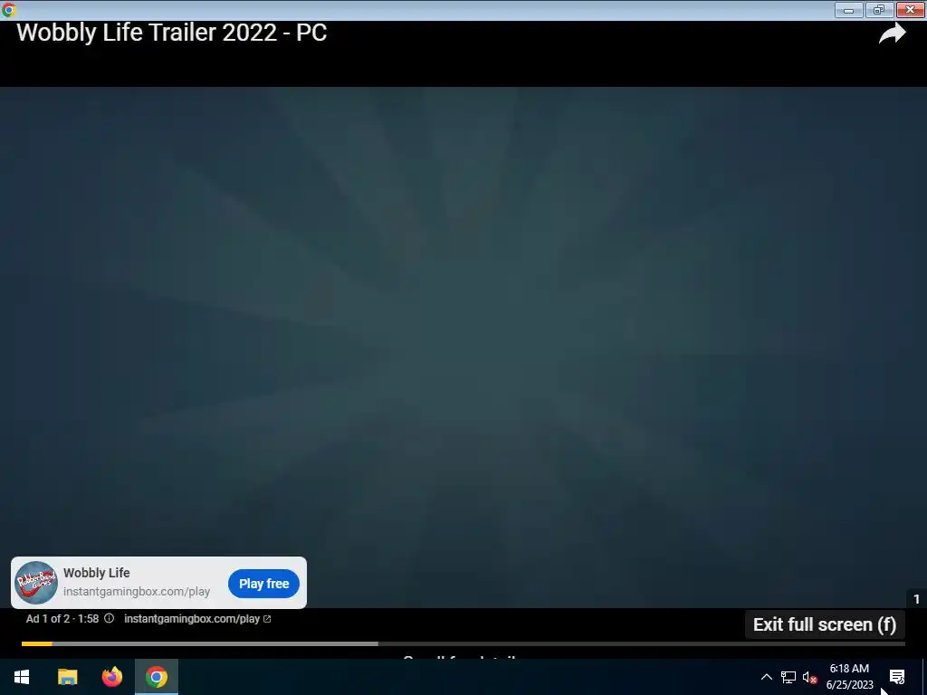Click the Play free ad button
The width and height of the screenshot is (927, 695).
pos(263,584)
